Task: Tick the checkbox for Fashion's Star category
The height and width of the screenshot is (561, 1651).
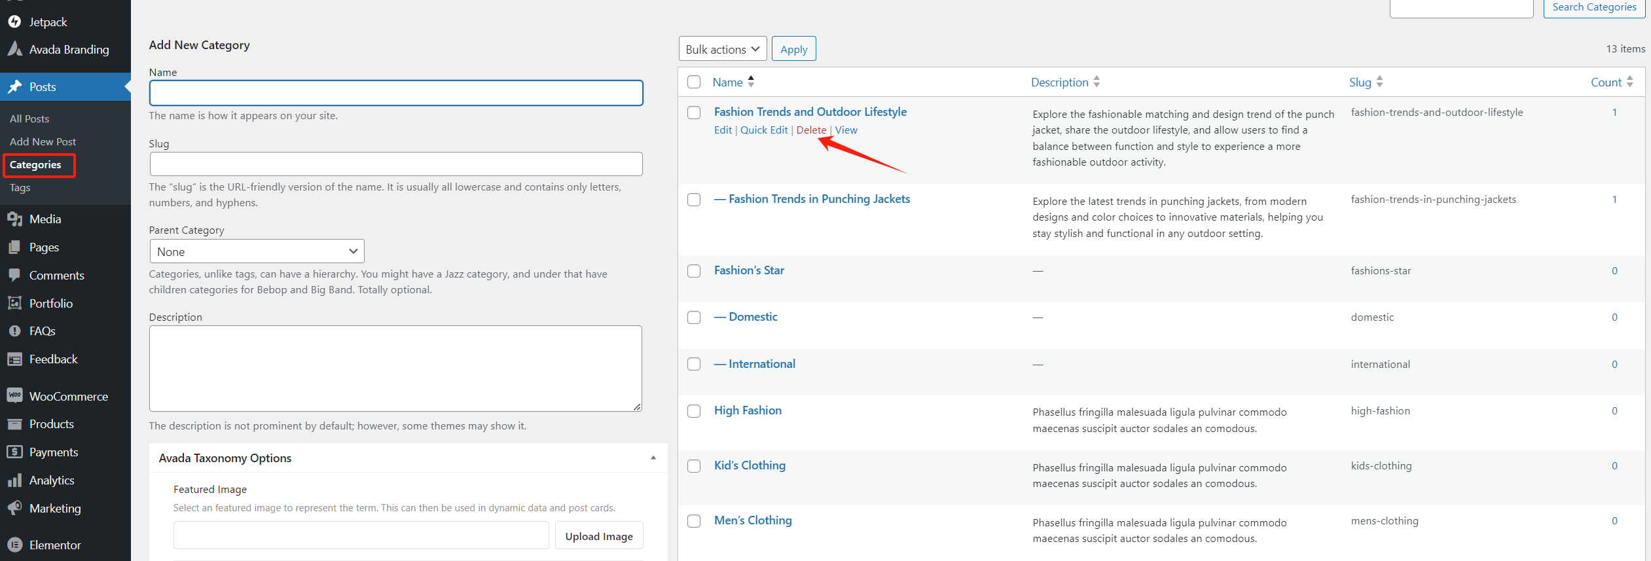Action: (694, 271)
